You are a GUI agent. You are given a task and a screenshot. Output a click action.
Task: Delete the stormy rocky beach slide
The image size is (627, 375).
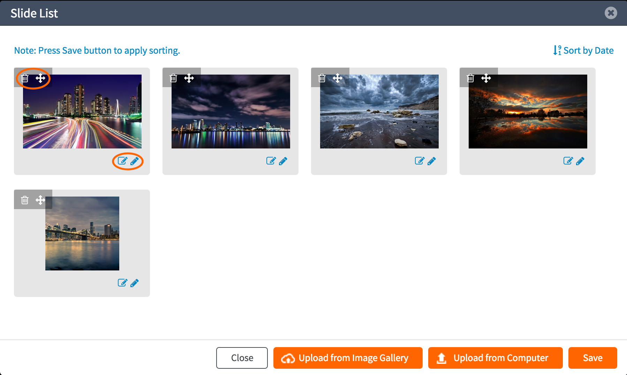point(322,78)
